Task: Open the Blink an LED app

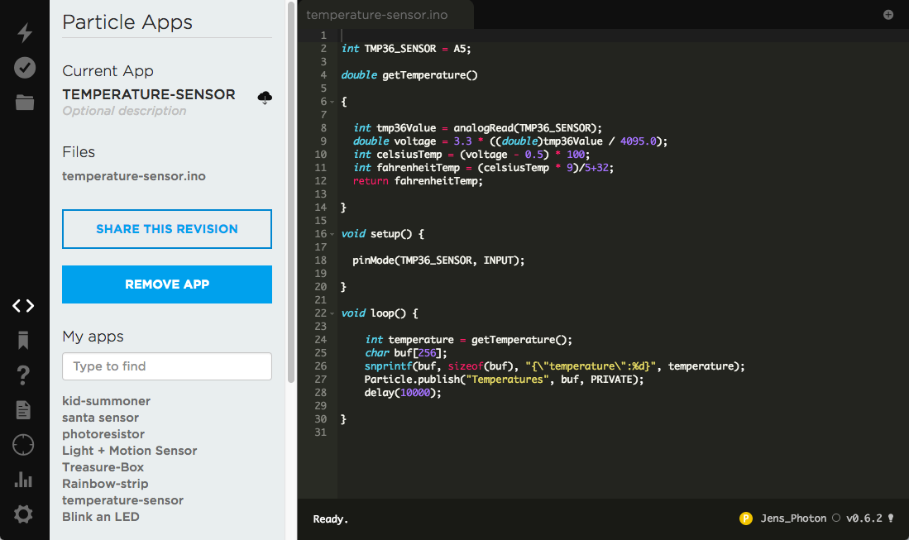Action: [100, 517]
